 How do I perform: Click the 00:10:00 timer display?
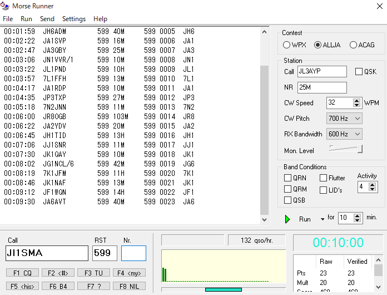point(338,243)
